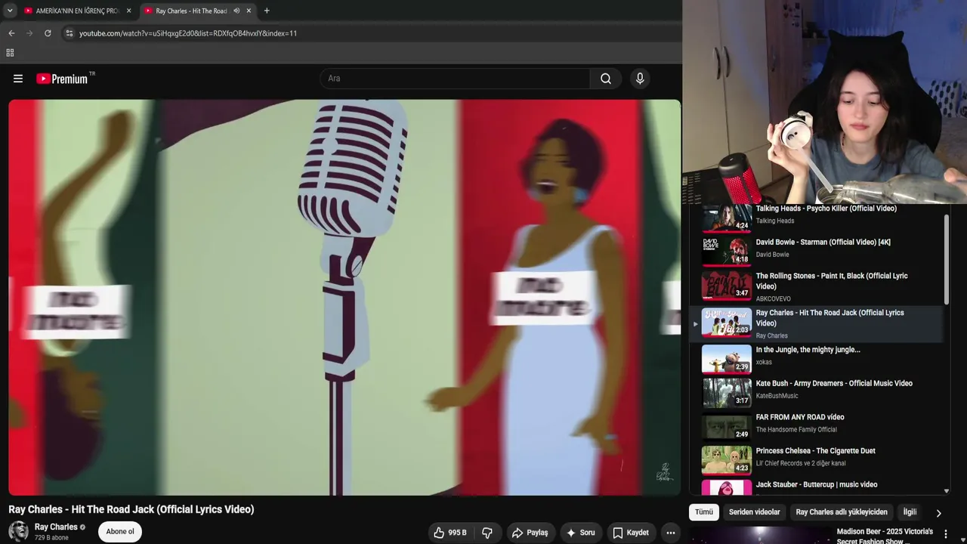Close the AMERİKA'NIN EN İĞRENÇ tab
967x544 pixels.
click(128, 11)
